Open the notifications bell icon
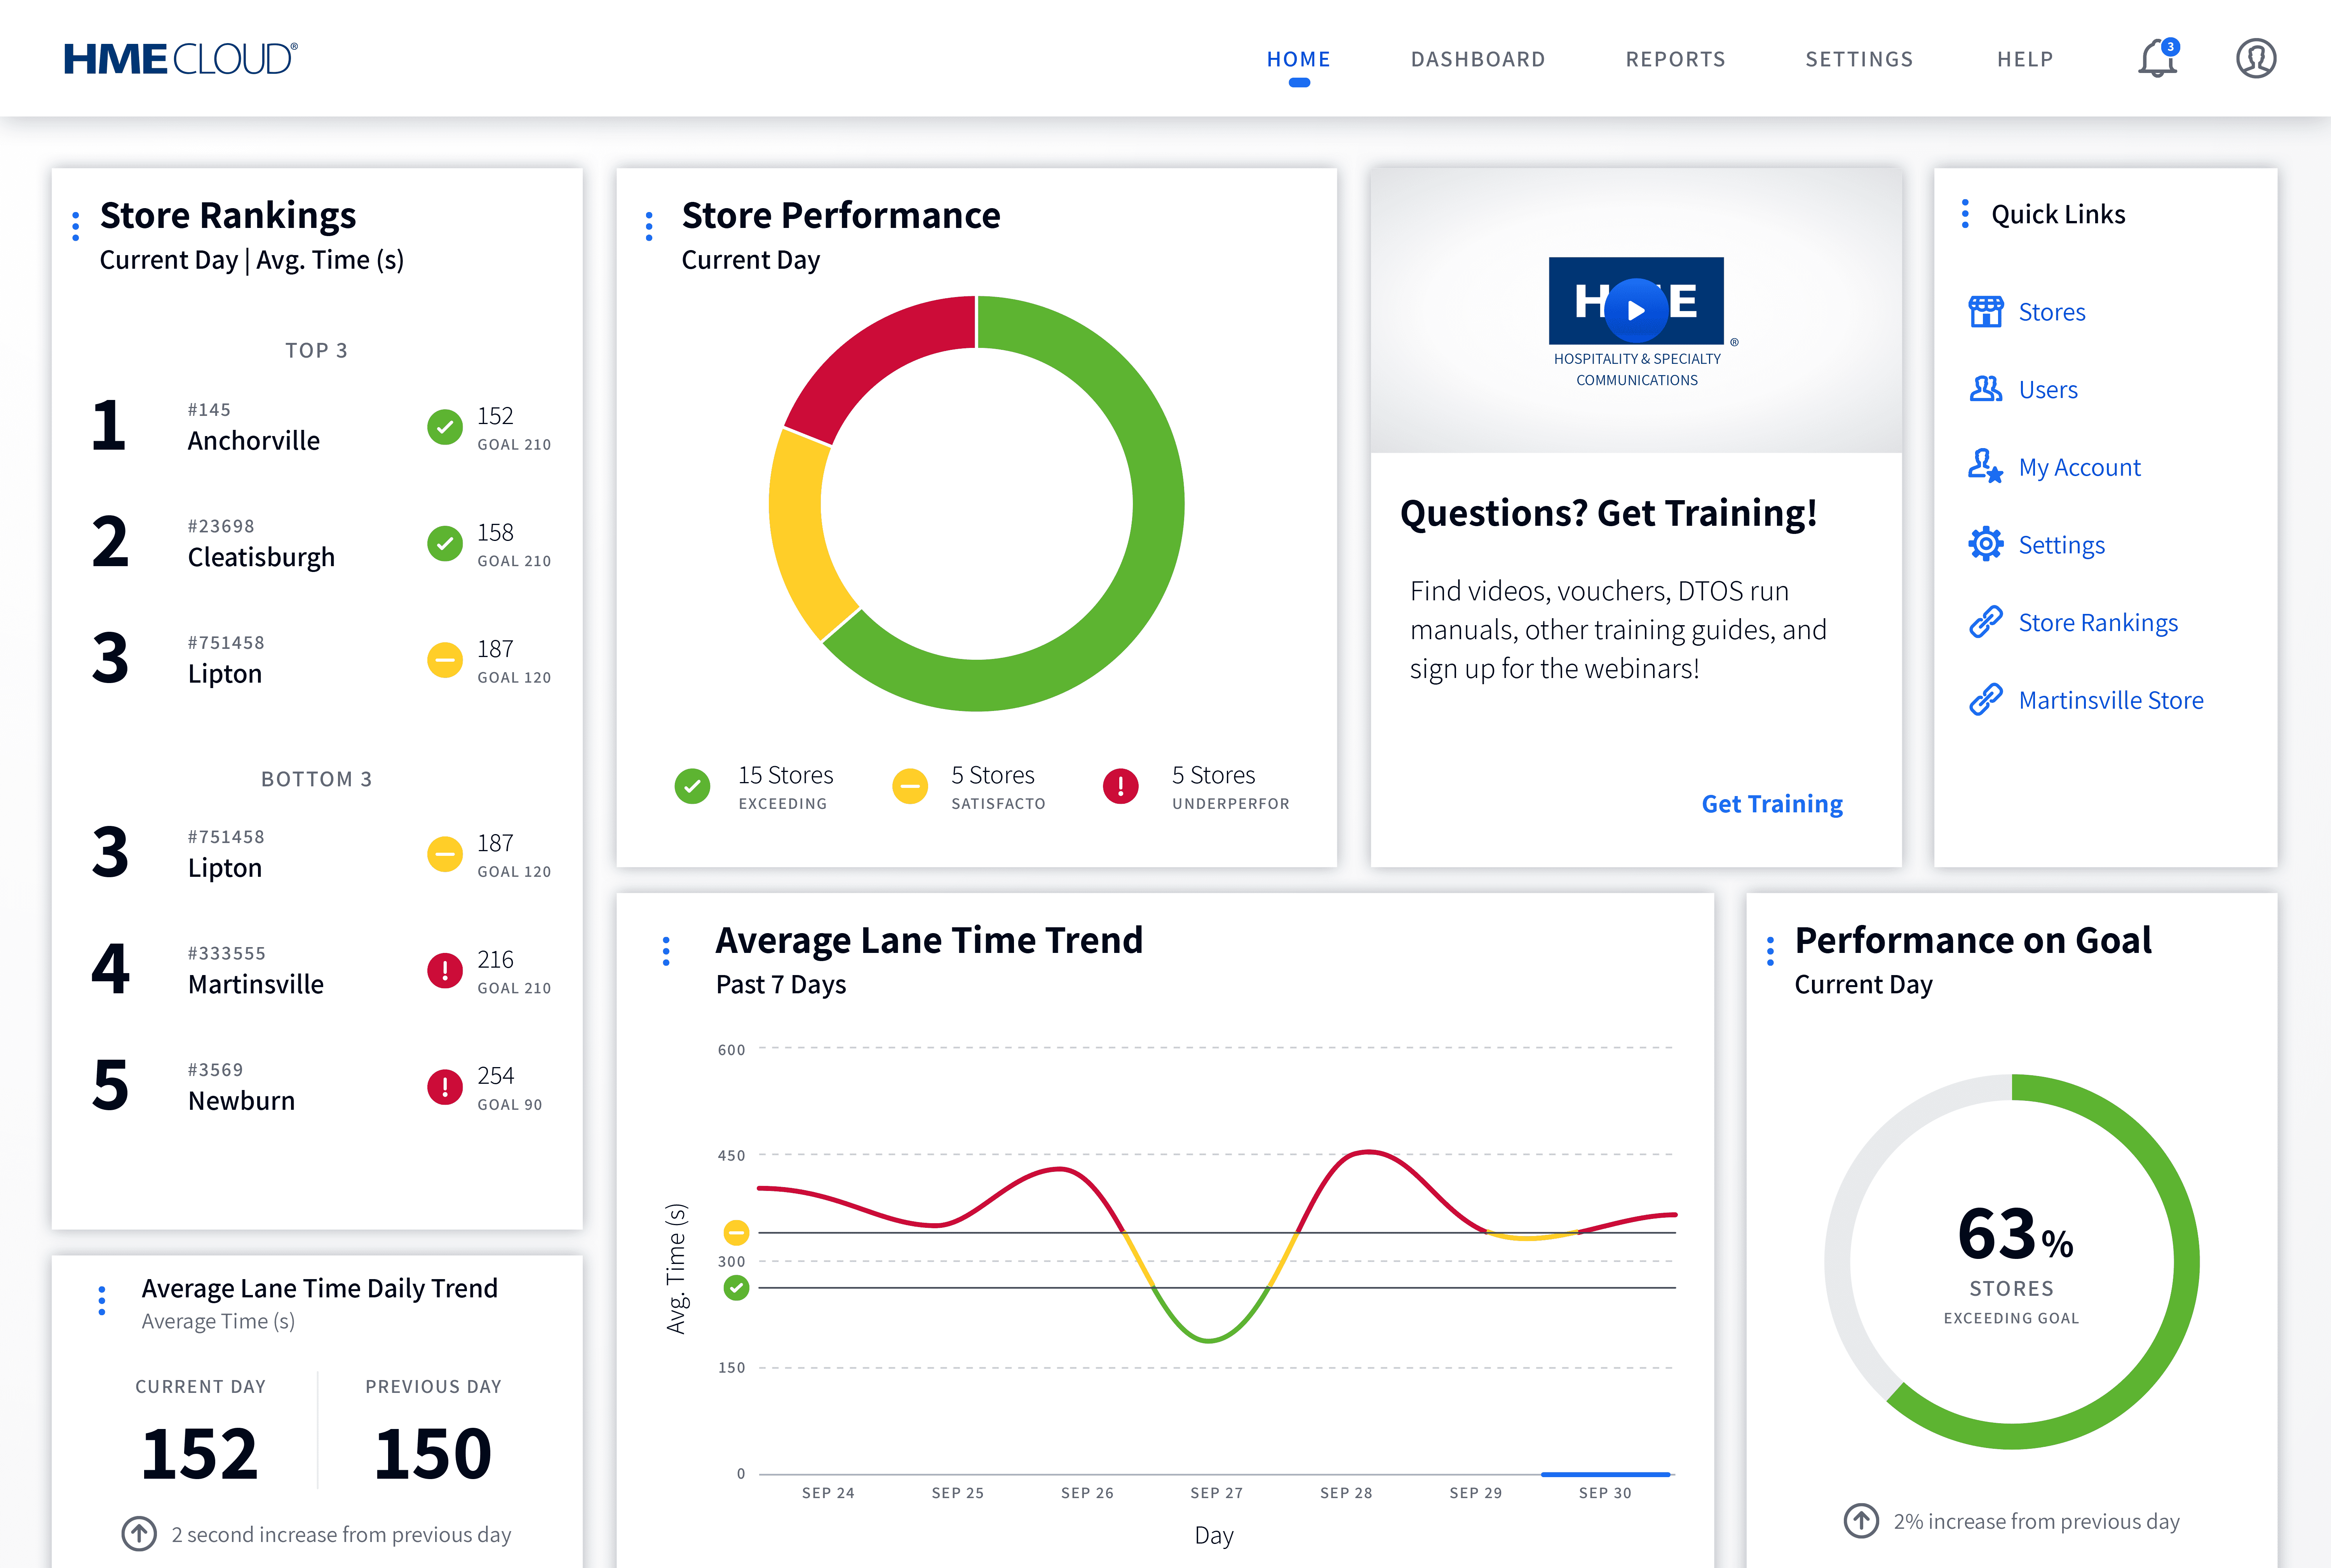 click(2158, 59)
